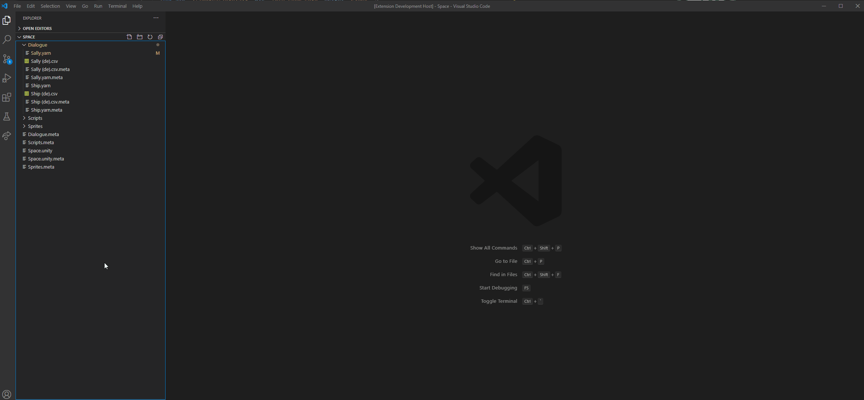This screenshot has width=864, height=400.
Task: Open the Testing flask icon
Action: tap(7, 116)
